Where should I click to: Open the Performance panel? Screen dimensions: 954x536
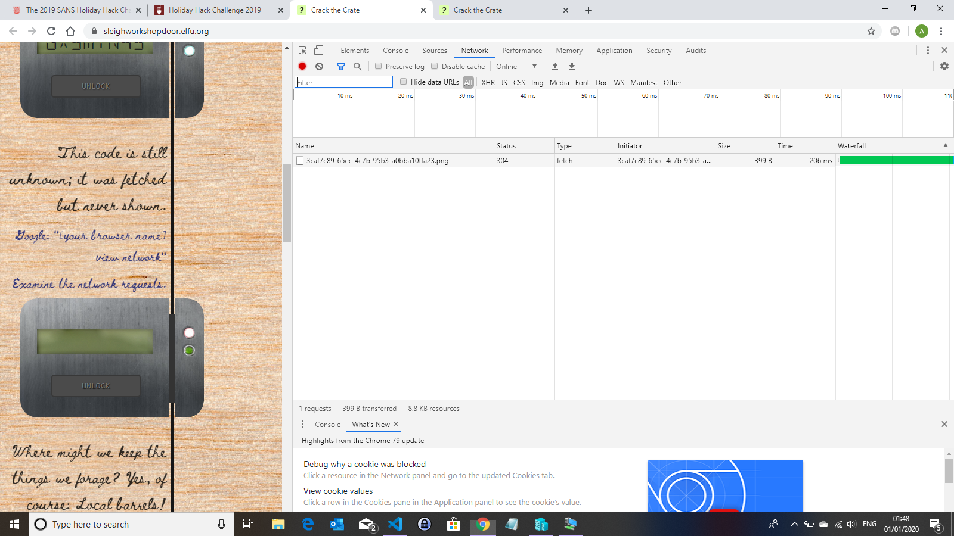click(x=522, y=51)
